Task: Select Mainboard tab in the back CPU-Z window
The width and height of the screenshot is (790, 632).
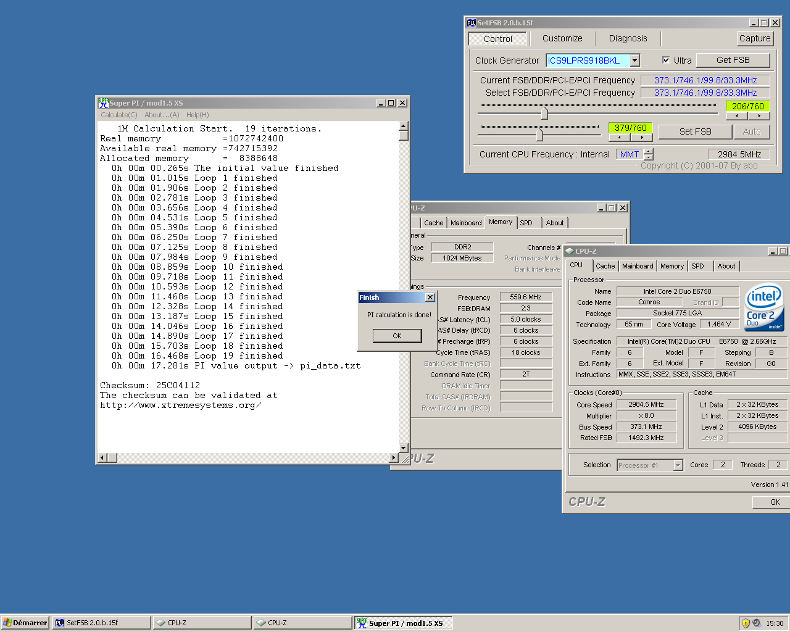Action: [x=466, y=223]
